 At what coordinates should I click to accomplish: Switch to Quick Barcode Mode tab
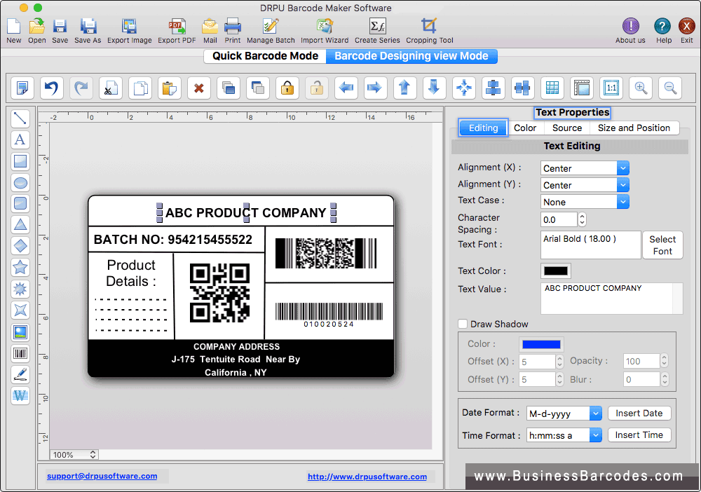pos(265,56)
